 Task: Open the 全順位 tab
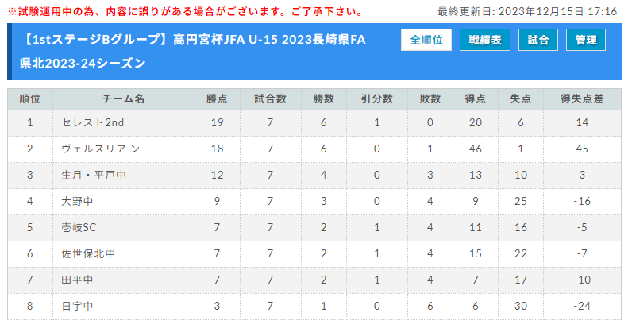tap(426, 40)
